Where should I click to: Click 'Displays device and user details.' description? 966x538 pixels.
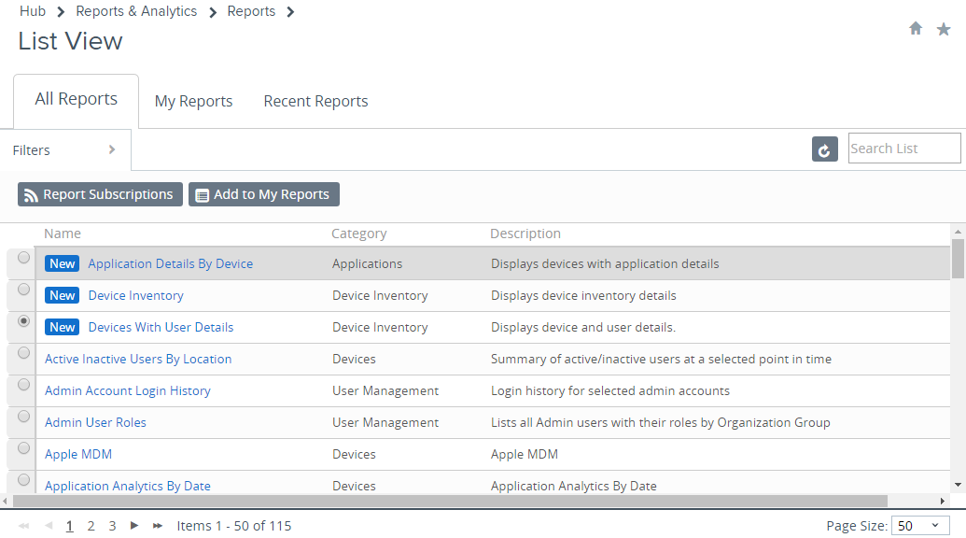coord(582,327)
